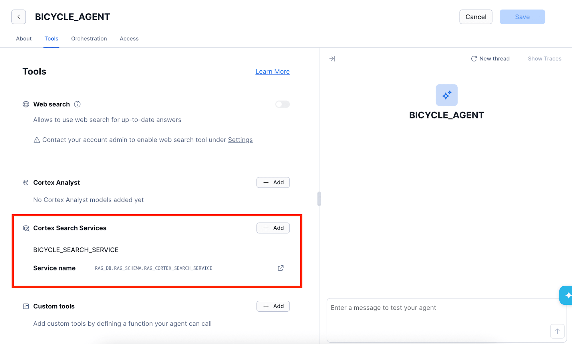
Task: Start a New thread in the test panel
Action: tap(490, 58)
